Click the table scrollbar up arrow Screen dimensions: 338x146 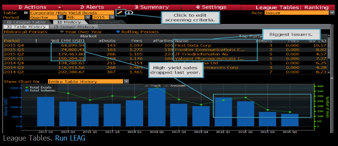tap(329, 36)
